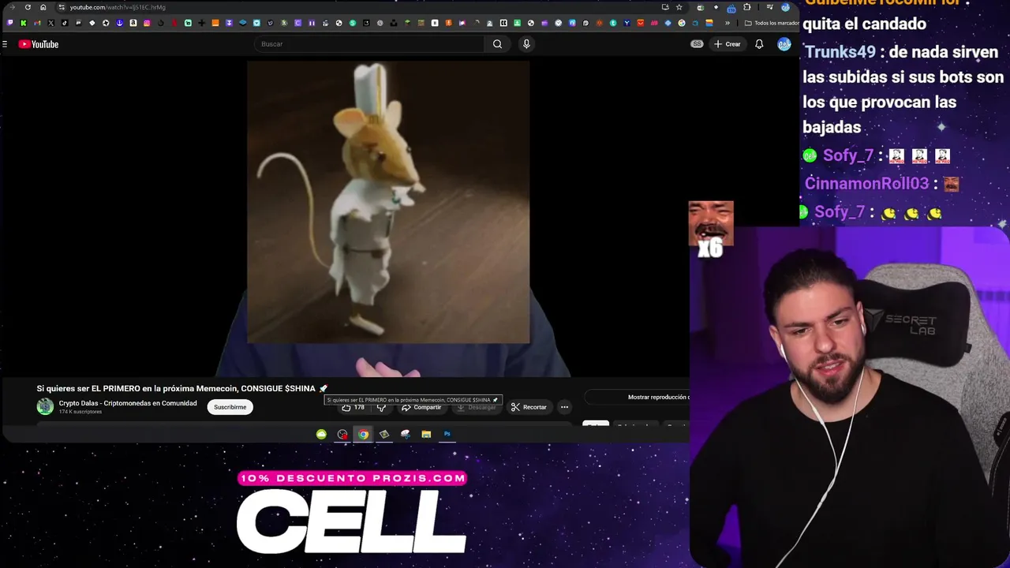Click the Compartir share button
Image resolution: width=1010 pixels, height=568 pixels.
point(421,407)
